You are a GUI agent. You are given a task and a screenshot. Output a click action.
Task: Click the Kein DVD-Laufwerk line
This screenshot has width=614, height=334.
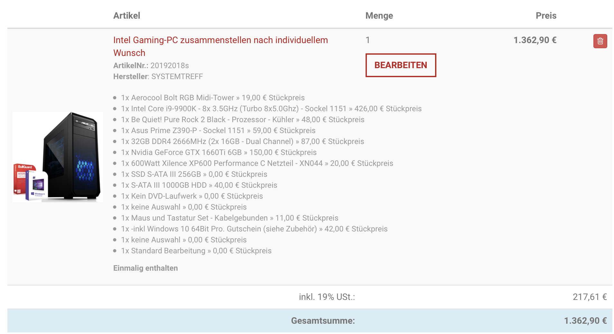tap(192, 196)
